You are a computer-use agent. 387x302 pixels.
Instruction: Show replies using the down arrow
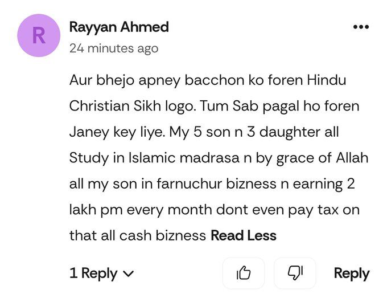coord(129,274)
